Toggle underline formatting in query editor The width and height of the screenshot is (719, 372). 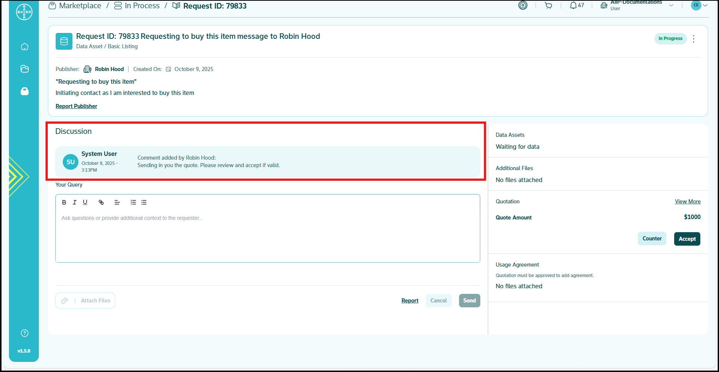(85, 202)
